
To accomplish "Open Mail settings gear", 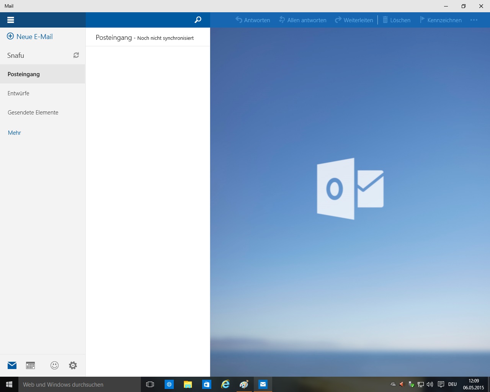I will (x=73, y=365).
